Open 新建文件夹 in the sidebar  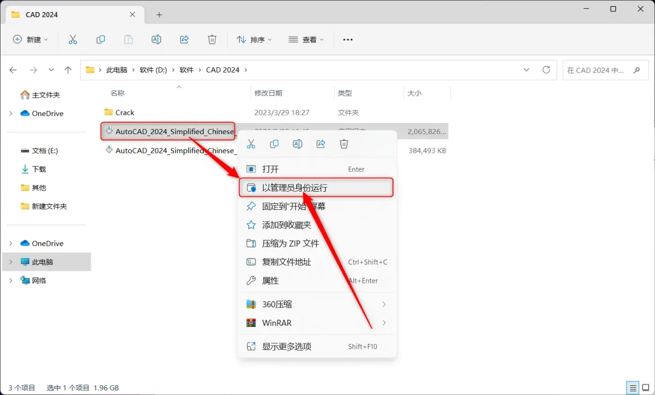click(x=49, y=206)
